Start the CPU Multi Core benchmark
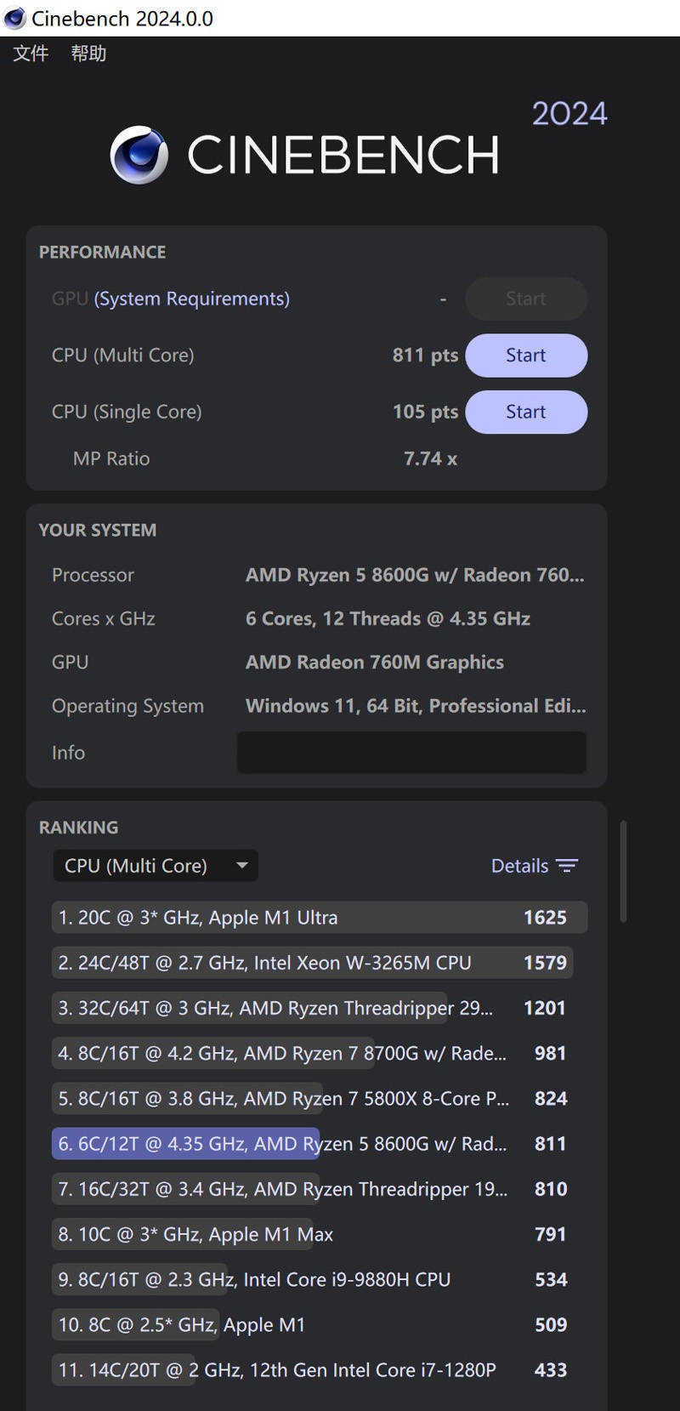This screenshot has width=680, height=1411. tap(525, 355)
